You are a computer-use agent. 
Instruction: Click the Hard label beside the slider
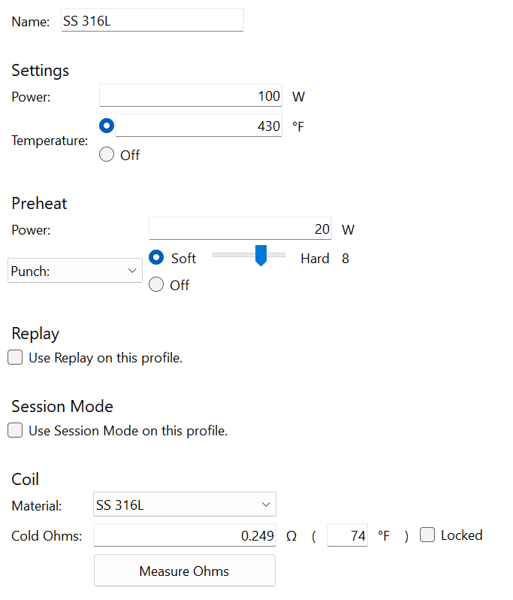tap(315, 259)
